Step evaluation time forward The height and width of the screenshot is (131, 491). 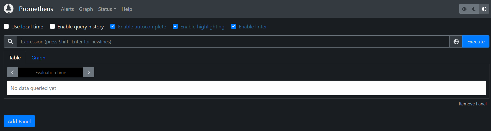tap(89, 72)
